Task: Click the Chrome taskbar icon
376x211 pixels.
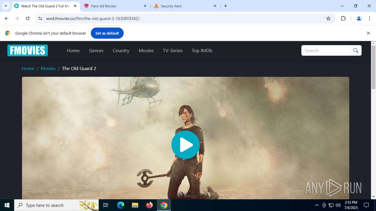Action: [x=164, y=205]
